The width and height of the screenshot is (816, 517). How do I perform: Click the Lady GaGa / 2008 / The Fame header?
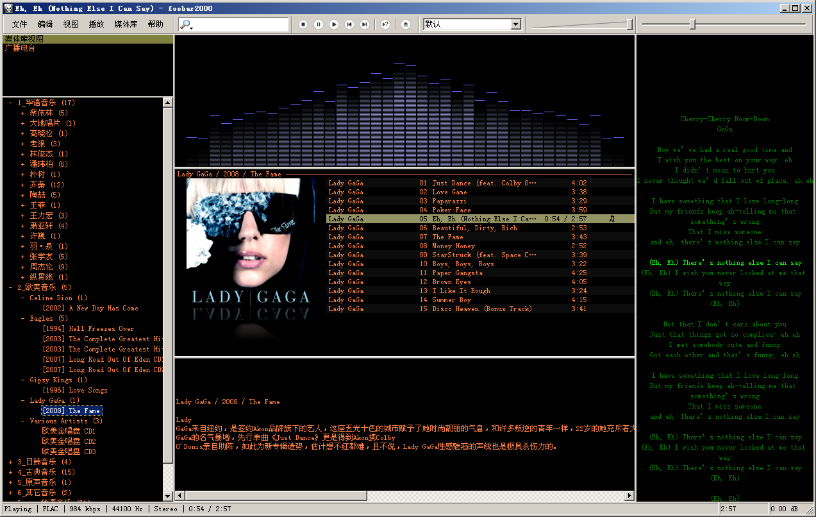click(x=229, y=174)
